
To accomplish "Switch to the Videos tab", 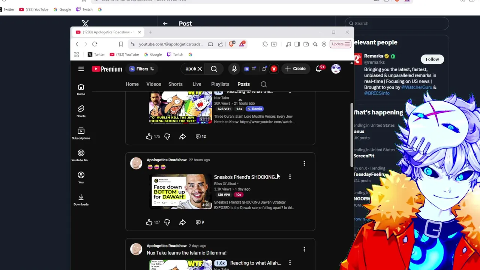I will 154,84.
